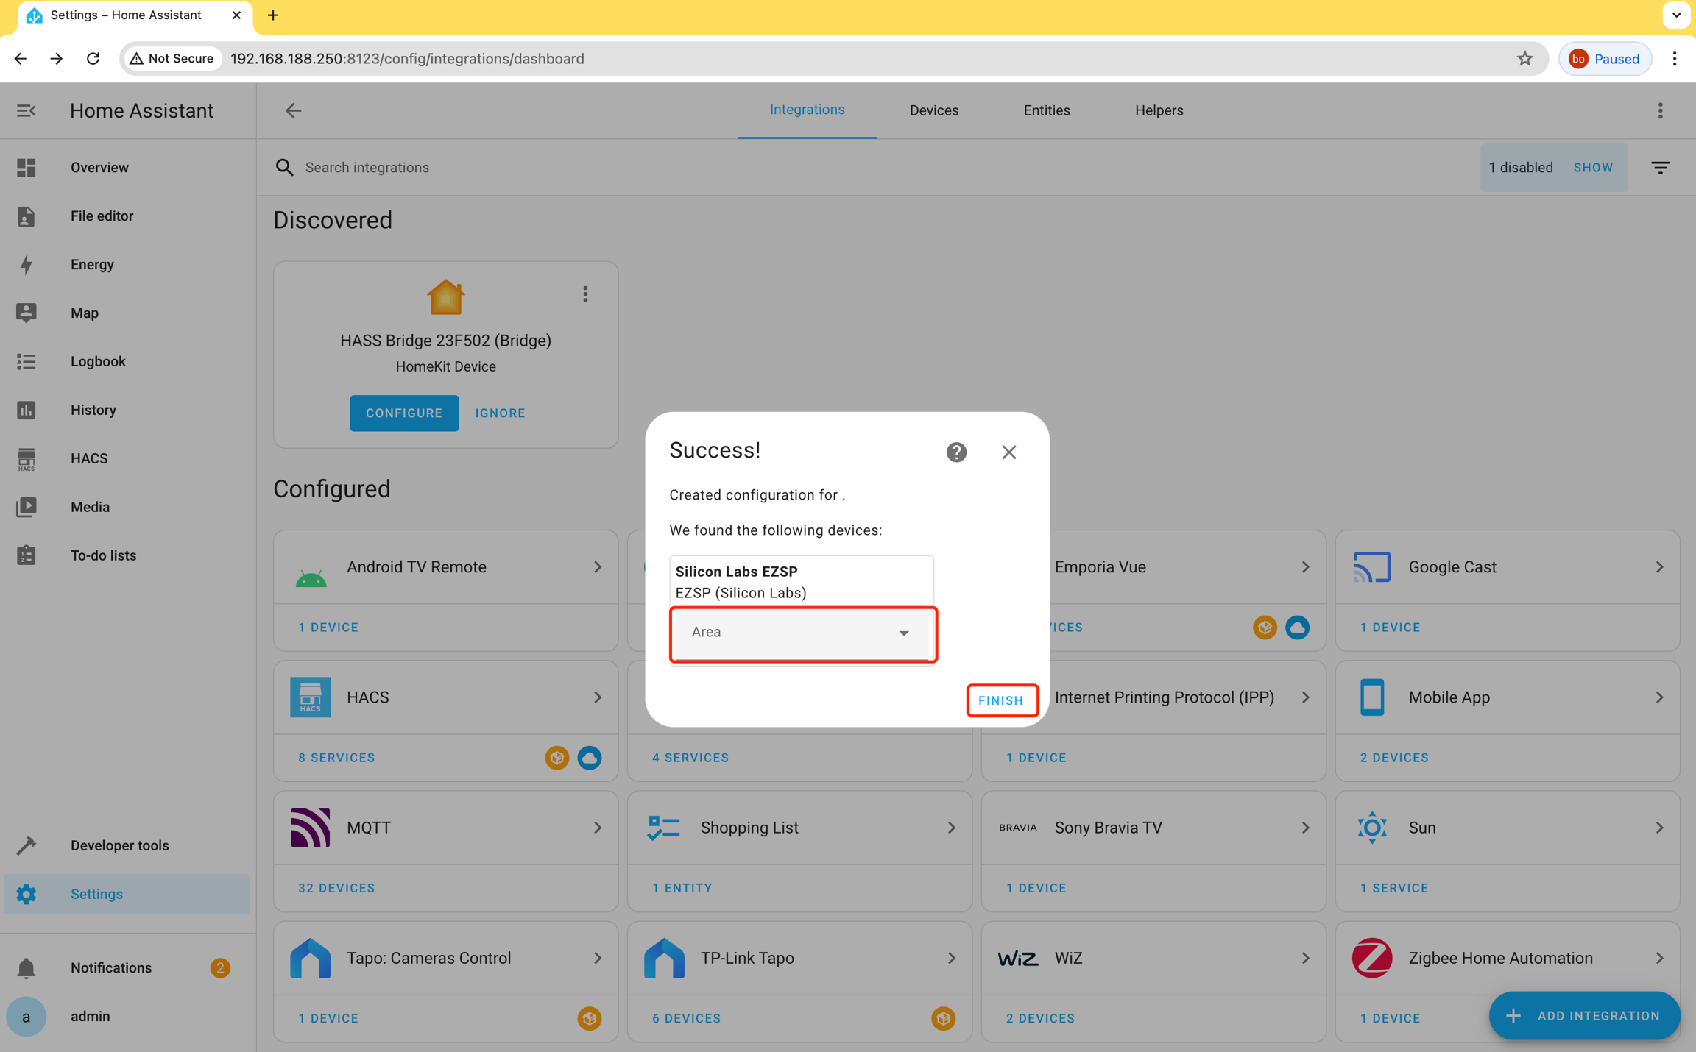Expand the Google Cast integration chevron
The image size is (1696, 1052).
(x=1659, y=567)
